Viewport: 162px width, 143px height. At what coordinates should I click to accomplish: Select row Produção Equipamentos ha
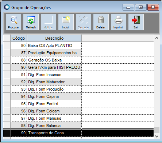tap(78, 53)
